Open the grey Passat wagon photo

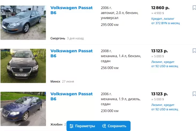pos(23,23)
